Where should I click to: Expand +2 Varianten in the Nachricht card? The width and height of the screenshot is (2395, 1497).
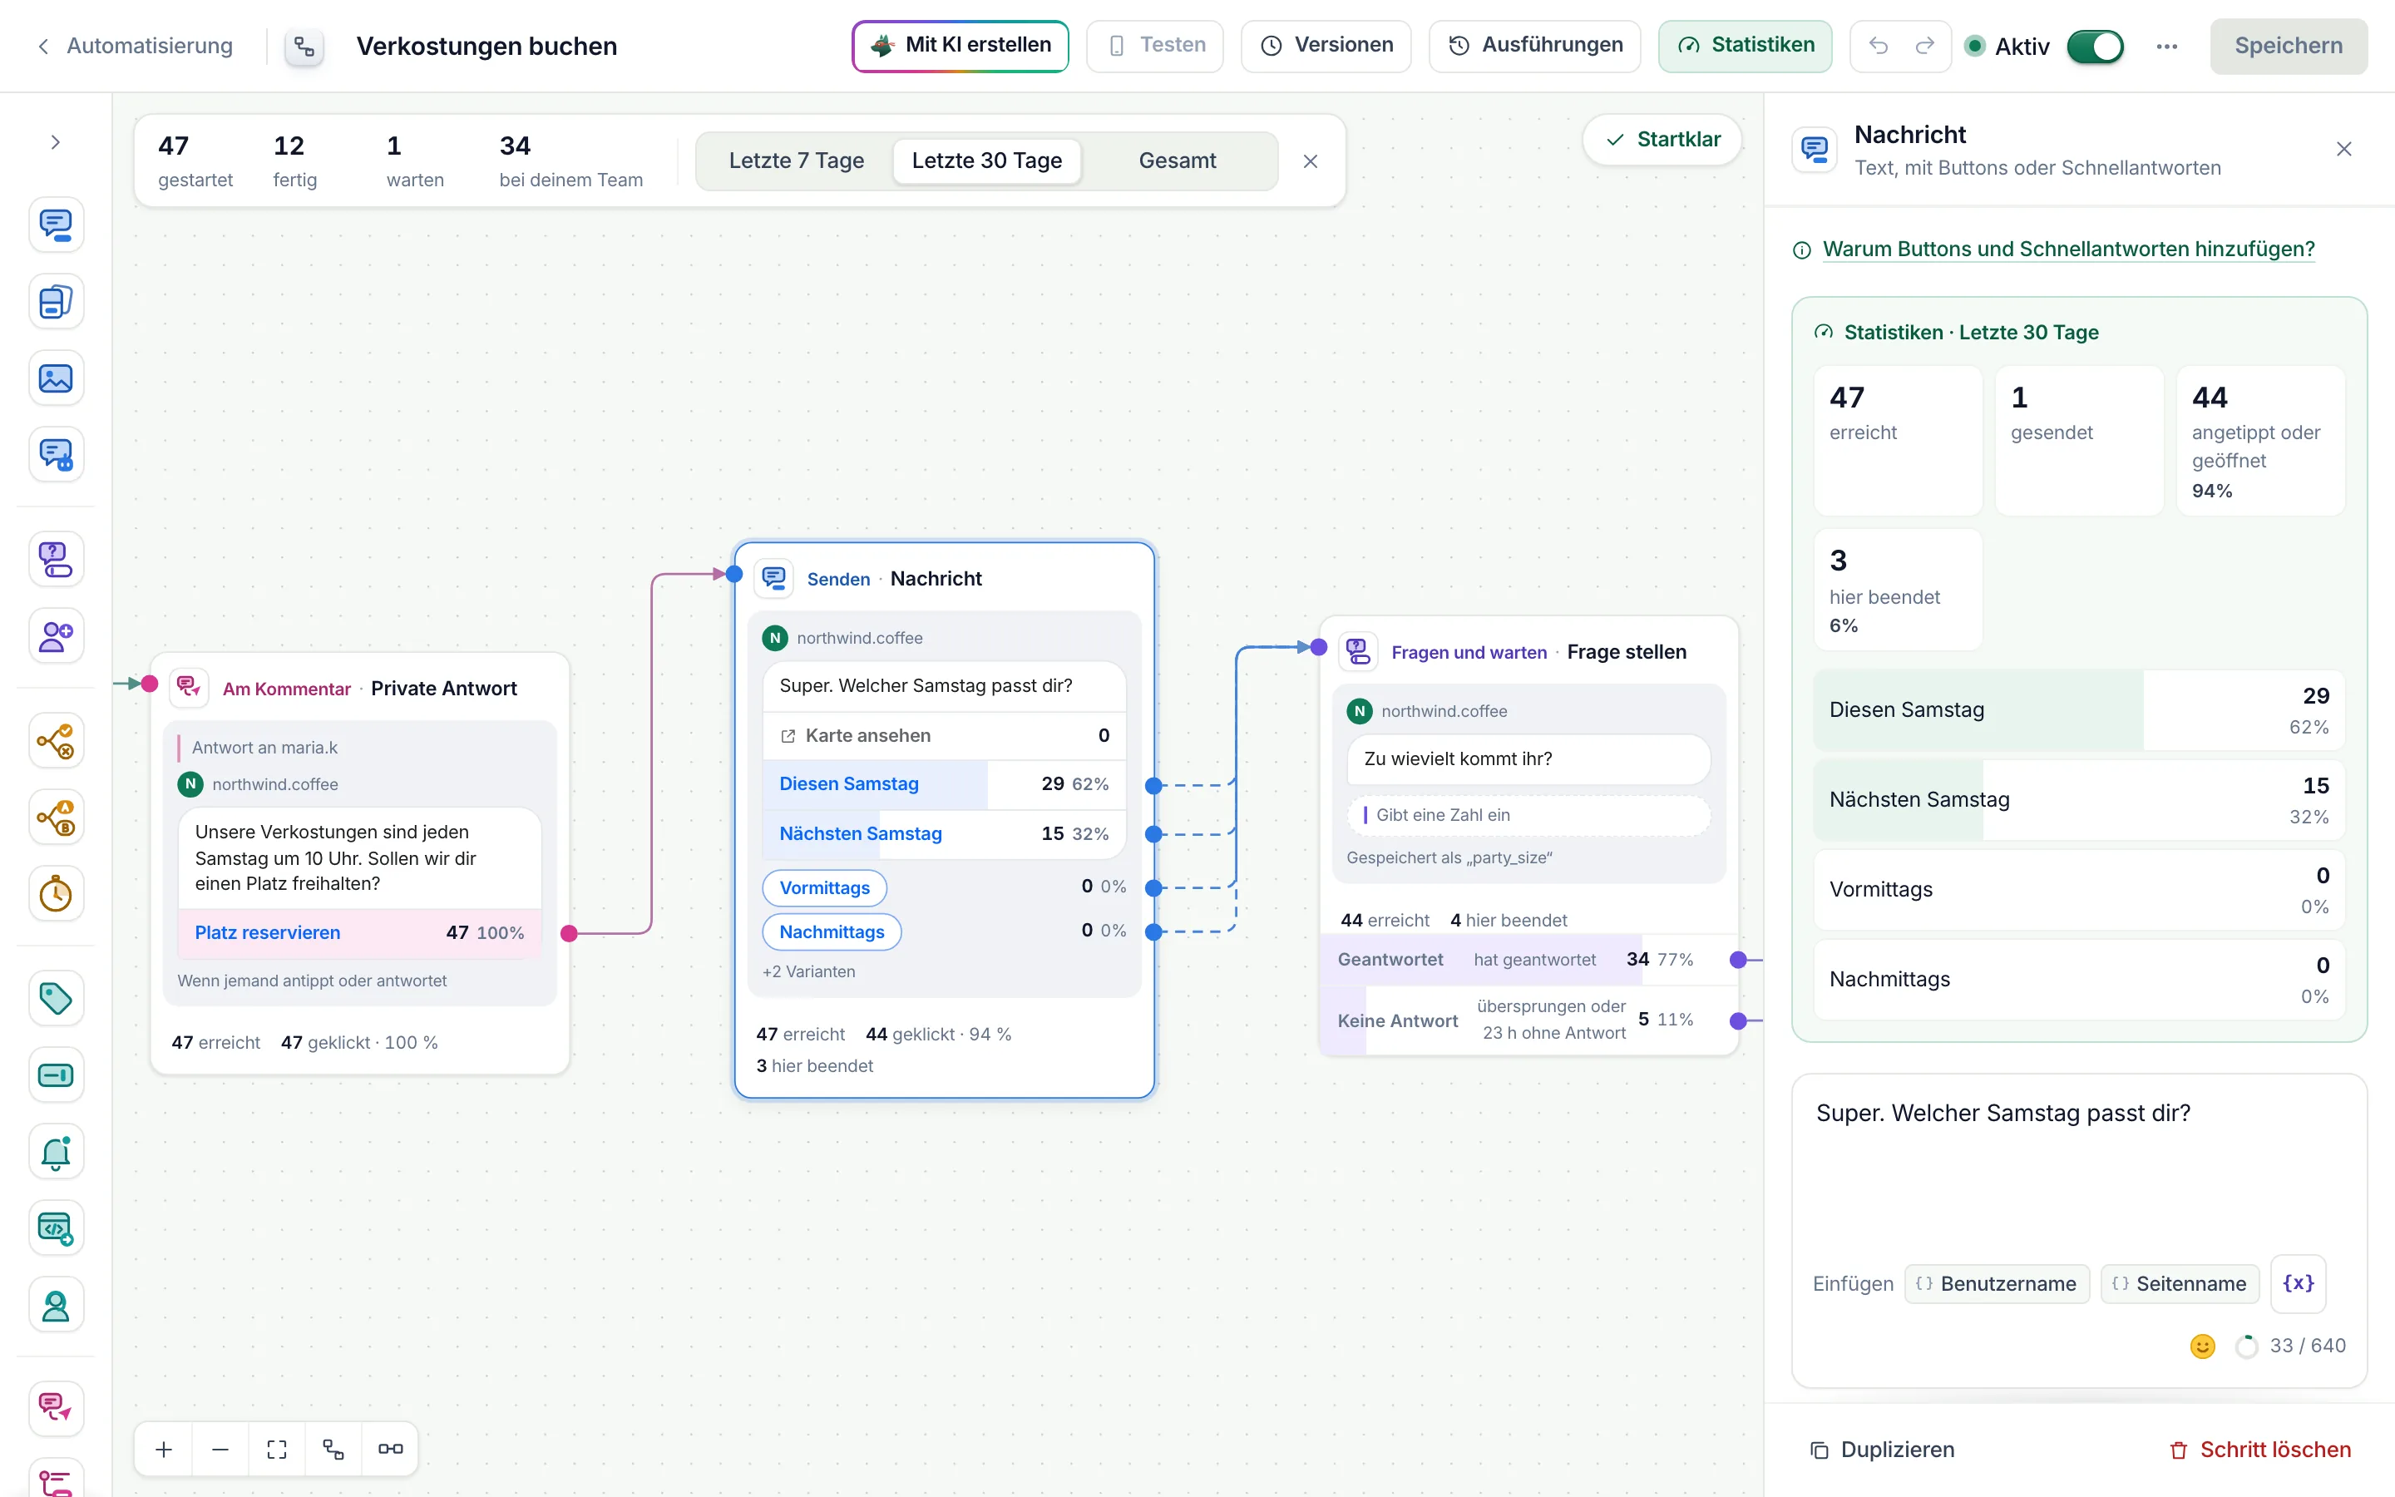coord(808,971)
